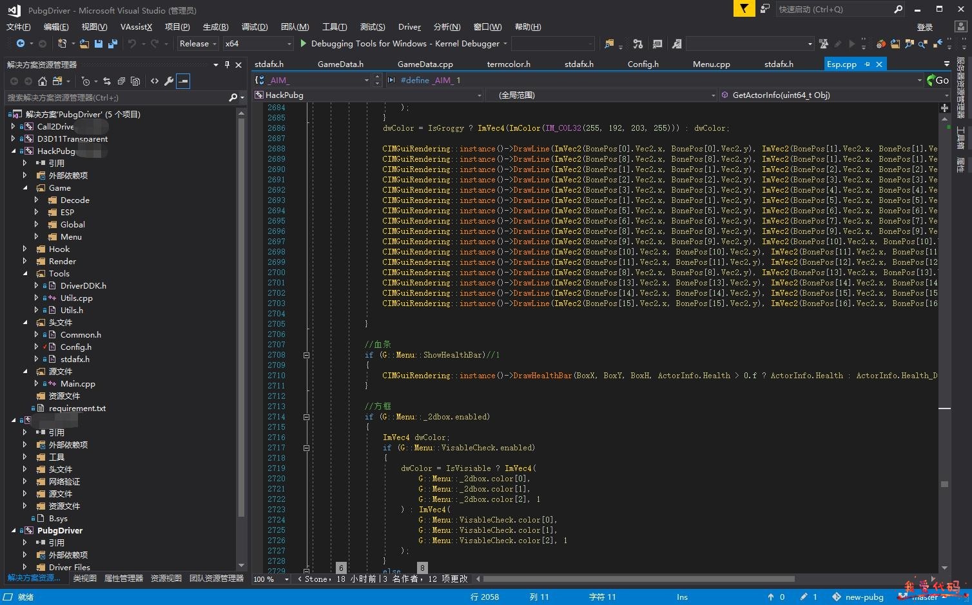Click the editor vertical scrollbar thumb
Viewport: 972px width, 605px height.
944,484
